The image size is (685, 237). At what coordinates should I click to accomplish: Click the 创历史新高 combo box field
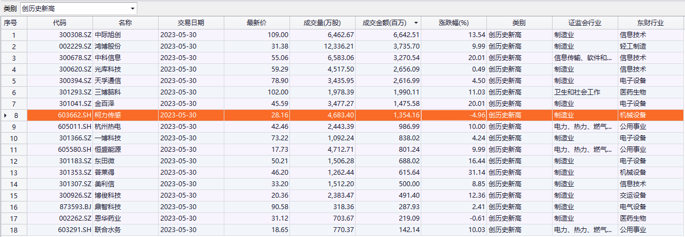[74, 9]
